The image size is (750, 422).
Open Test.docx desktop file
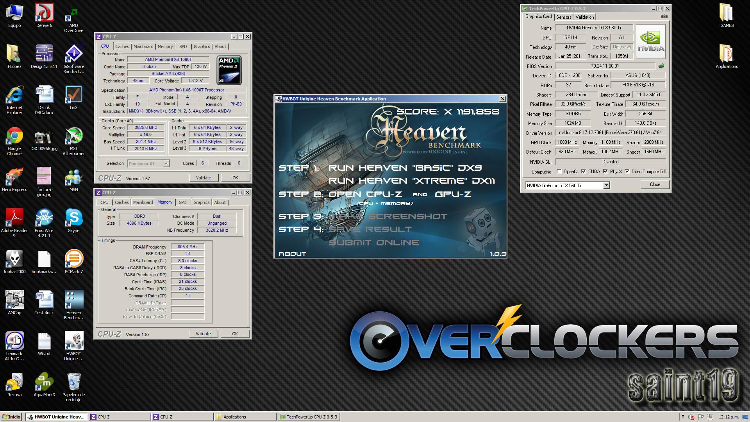[44, 303]
